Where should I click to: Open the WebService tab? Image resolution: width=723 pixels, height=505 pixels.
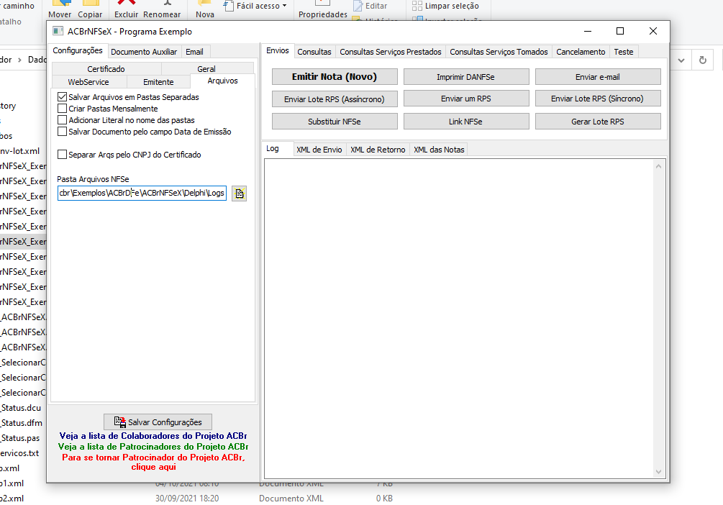click(x=88, y=81)
